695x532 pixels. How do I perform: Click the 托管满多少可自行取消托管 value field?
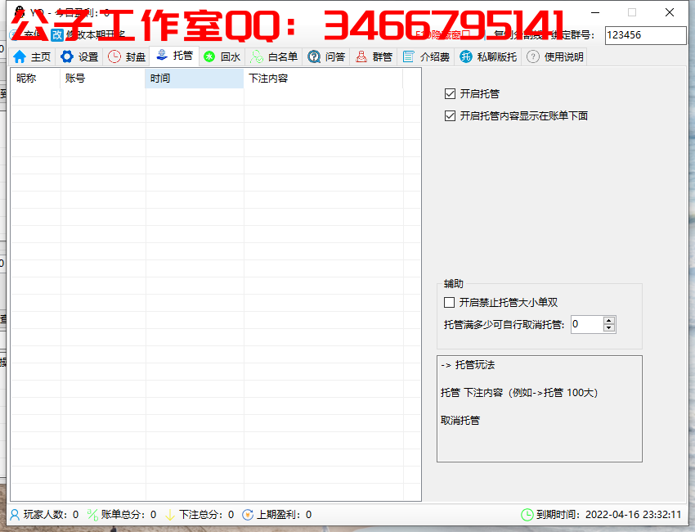tap(587, 324)
